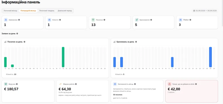Show info icon next to Клієнти
The width and height of the screenshot is (223, 104).
(x=60, y=20)
